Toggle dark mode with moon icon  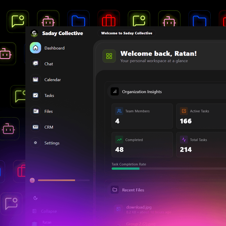pos(35,198)
